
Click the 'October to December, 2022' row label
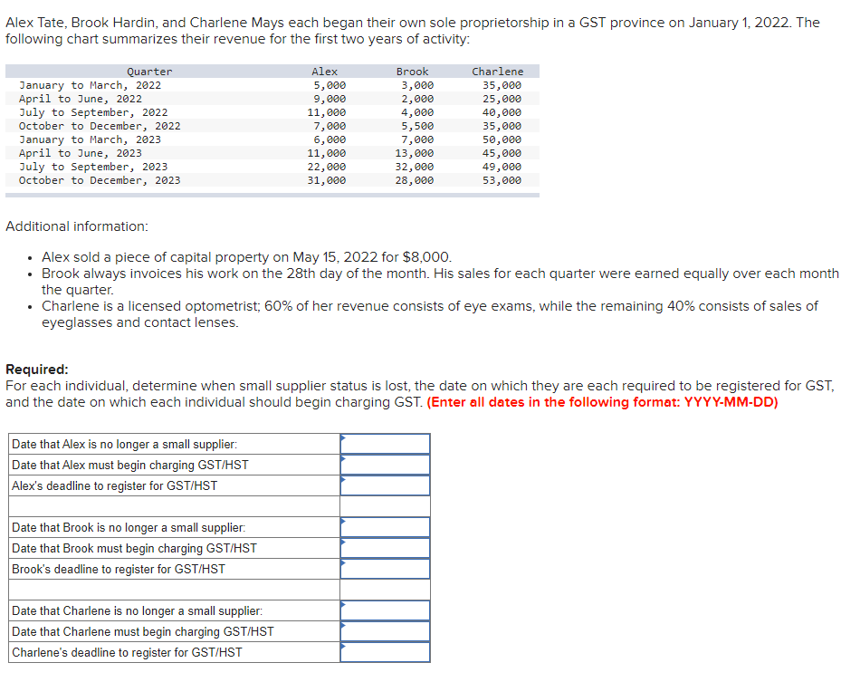click(100, 126)
